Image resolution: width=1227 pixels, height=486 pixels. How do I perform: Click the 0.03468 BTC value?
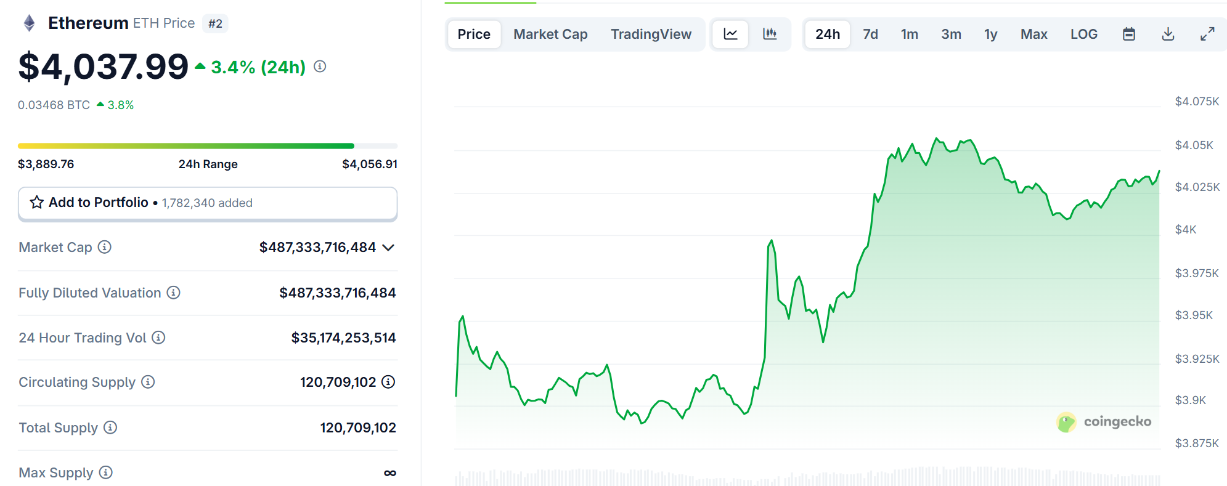(54, 105)
